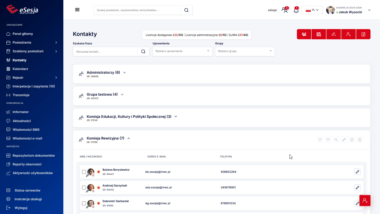The height and width of the screenshot is (214, 380).
Task: Click Wyloguj to log out
Action: (21, 208)
